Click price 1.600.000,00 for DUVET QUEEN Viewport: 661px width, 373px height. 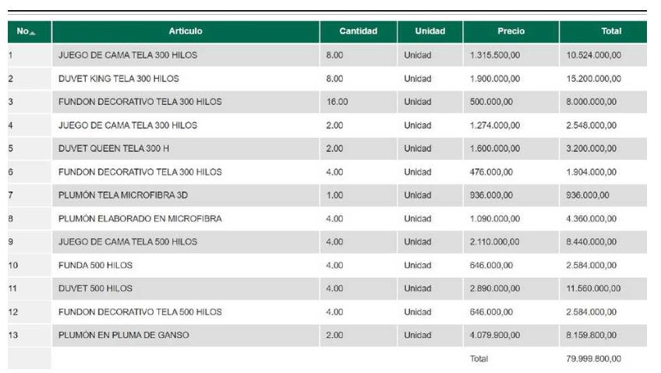pyautogui.click(x=495, y=149)
